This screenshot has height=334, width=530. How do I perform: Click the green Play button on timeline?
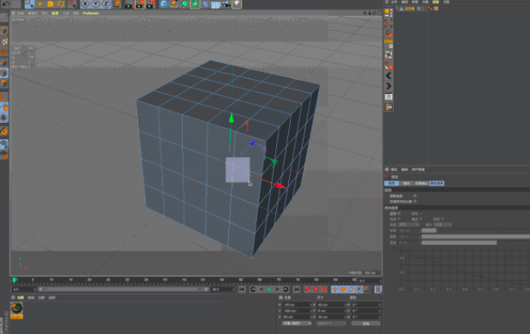point(269,289)
